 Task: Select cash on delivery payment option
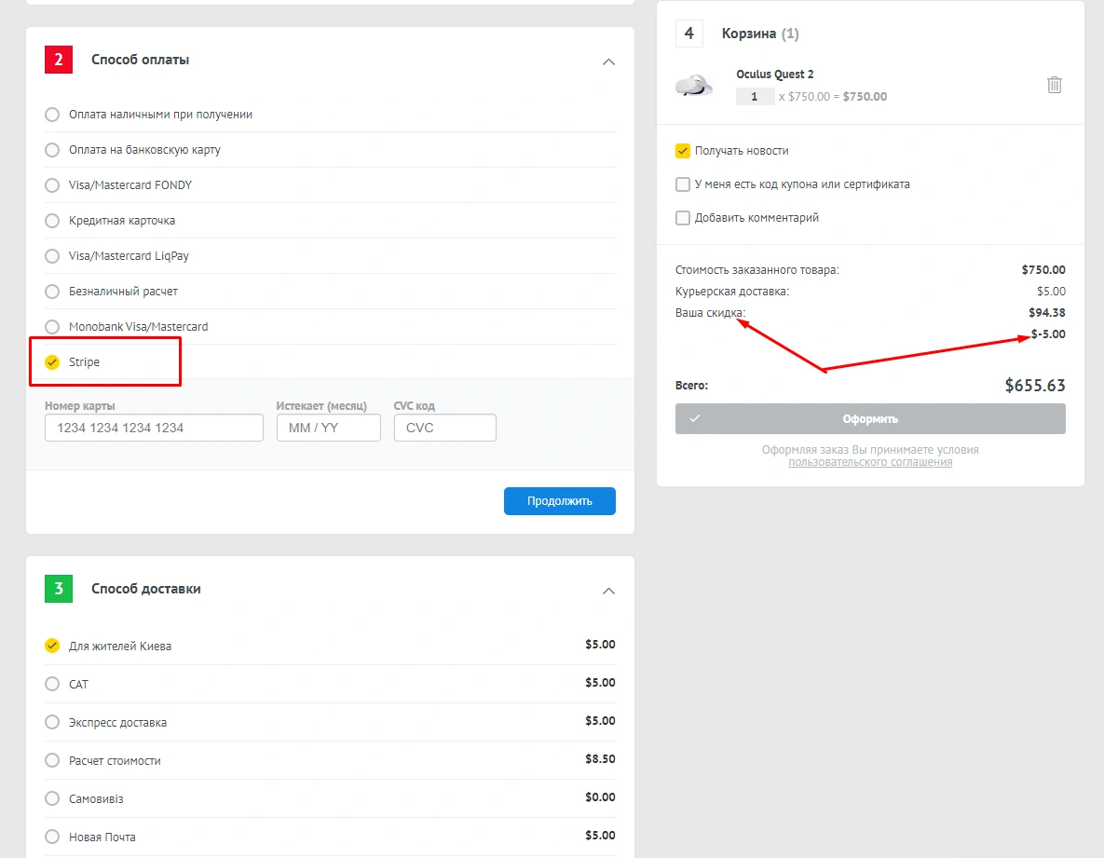pyautogui.click(x=52, y=115)
